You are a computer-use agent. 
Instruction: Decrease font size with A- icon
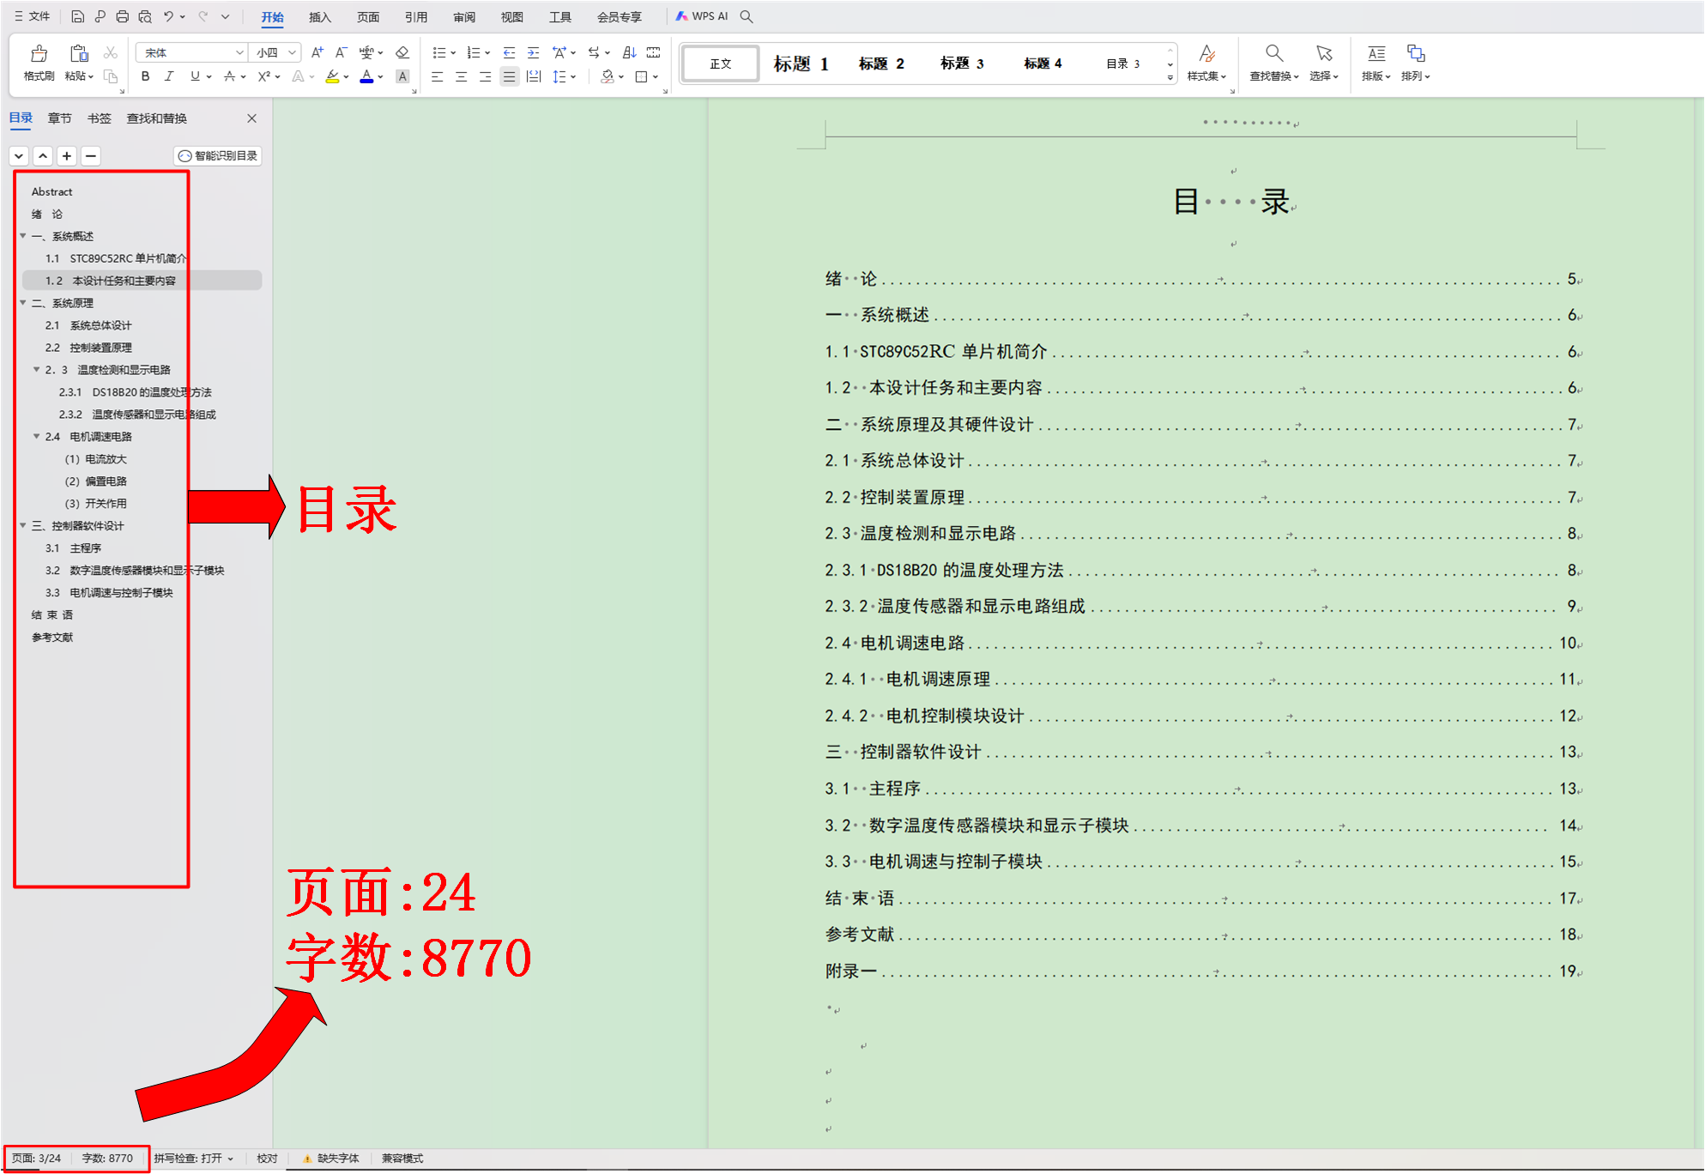(341, 52)
